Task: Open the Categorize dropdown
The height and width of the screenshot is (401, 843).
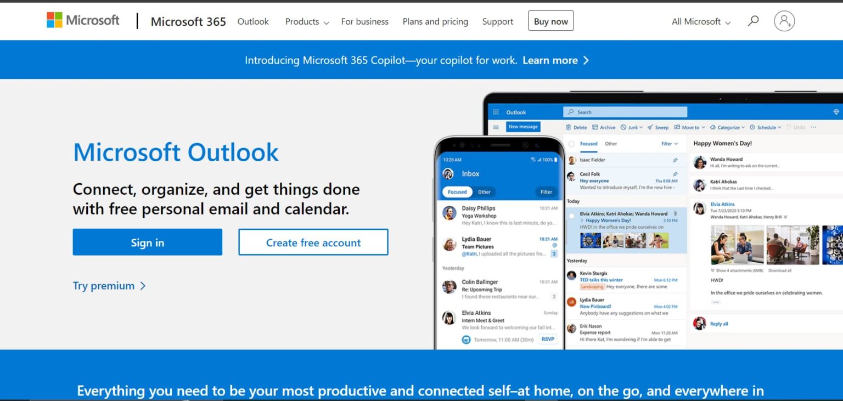Action: click(x=727, y=127)
